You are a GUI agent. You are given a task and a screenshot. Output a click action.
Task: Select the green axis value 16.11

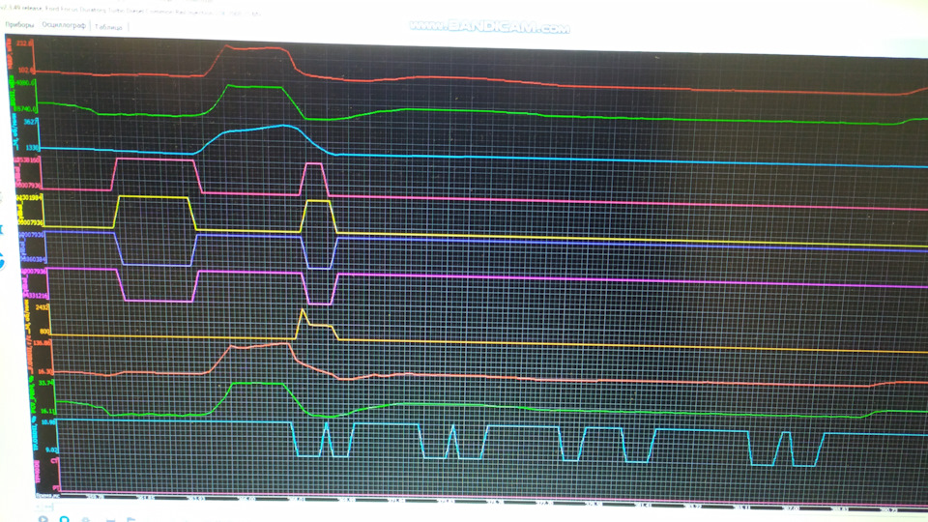click(47, 410)
